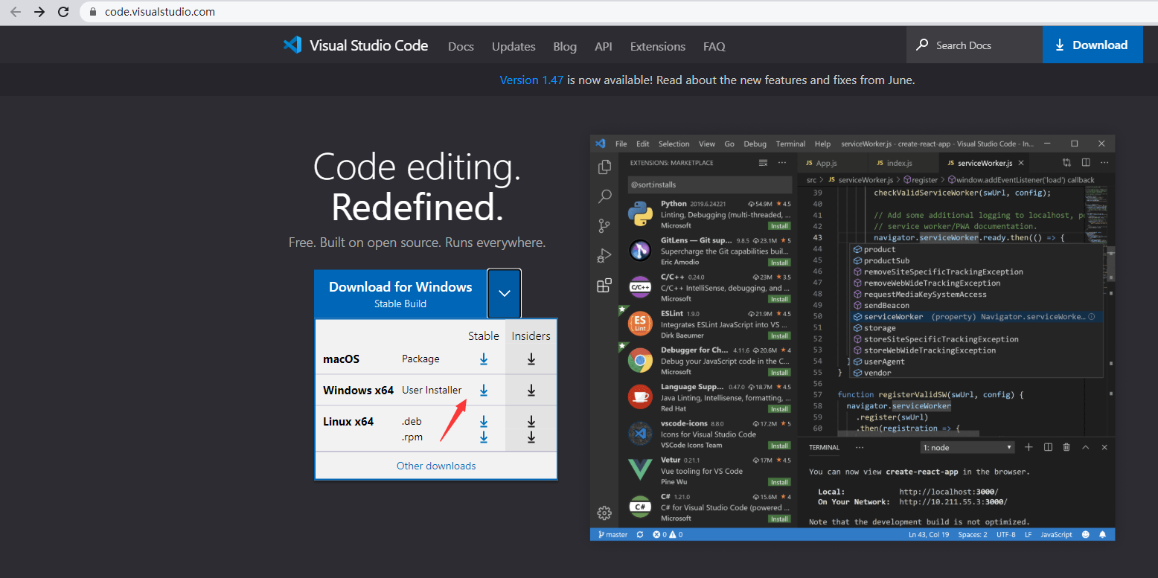
Task: Download Windows x64 Stable User Installer
Action: [484, 391]
